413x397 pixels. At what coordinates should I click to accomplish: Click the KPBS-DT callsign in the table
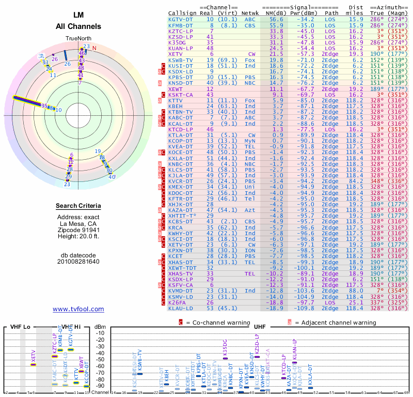point(180,78)
